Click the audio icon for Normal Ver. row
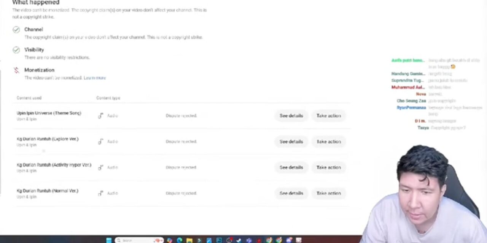The width and height of the screenshot is (487, 243). (x=100, y=193)
